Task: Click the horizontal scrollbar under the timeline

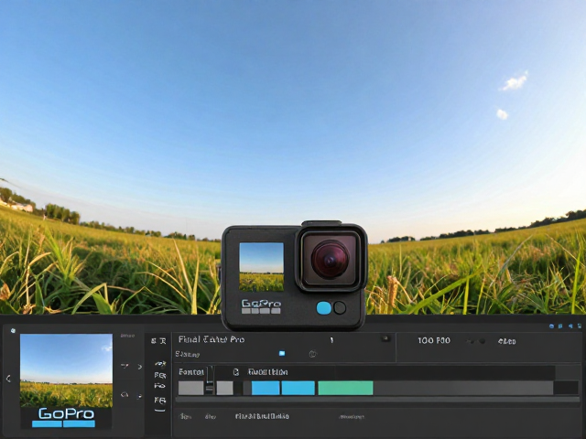Action: point(377,400)
